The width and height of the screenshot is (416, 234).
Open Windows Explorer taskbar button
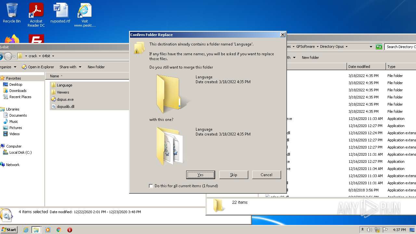point(36,230)
